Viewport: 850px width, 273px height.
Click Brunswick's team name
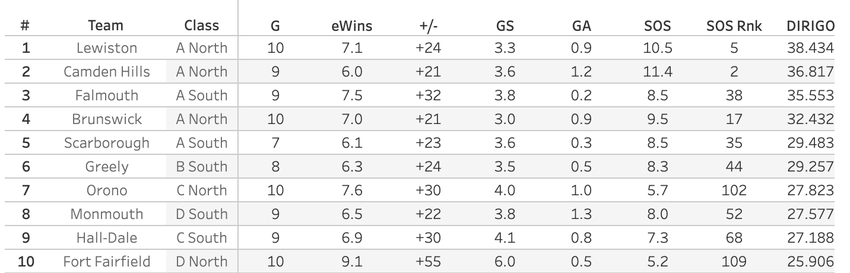click(107, 119)
